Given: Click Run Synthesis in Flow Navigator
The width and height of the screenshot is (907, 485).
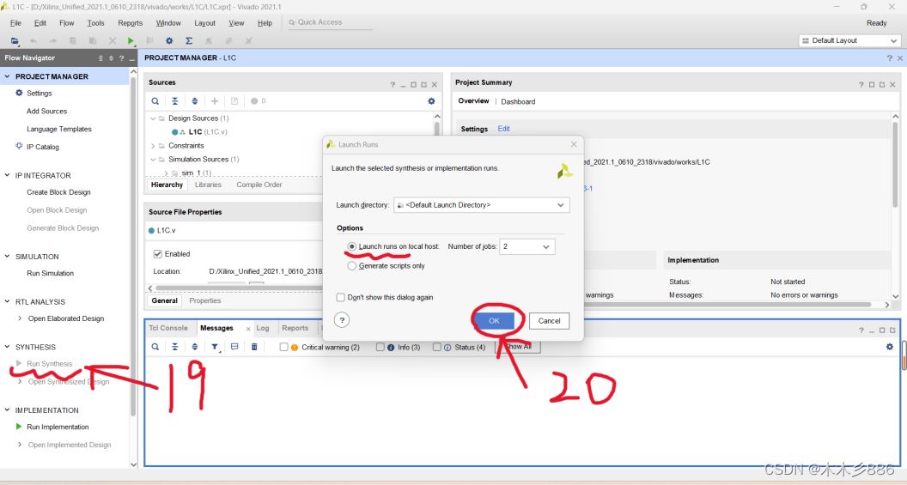Looking at the screenshot, I should tap(49, 364).
